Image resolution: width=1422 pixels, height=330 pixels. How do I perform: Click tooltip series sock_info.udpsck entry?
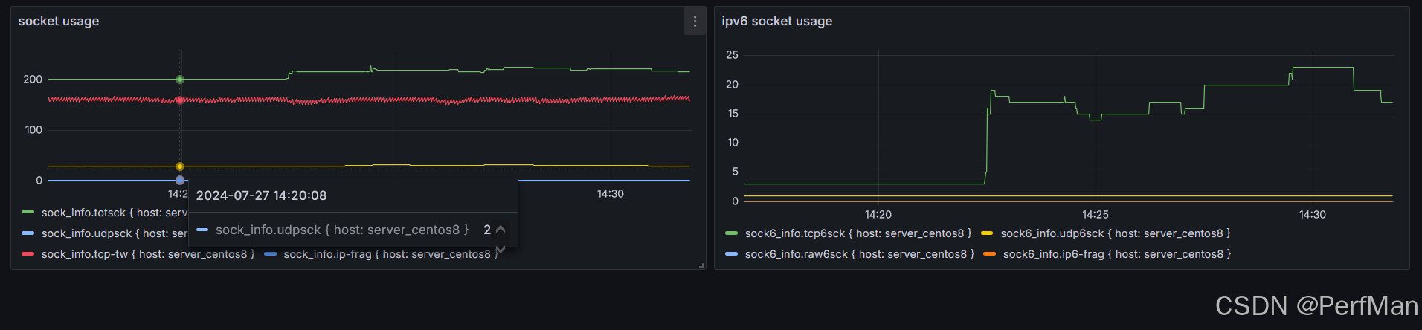(x=342, y=230)
